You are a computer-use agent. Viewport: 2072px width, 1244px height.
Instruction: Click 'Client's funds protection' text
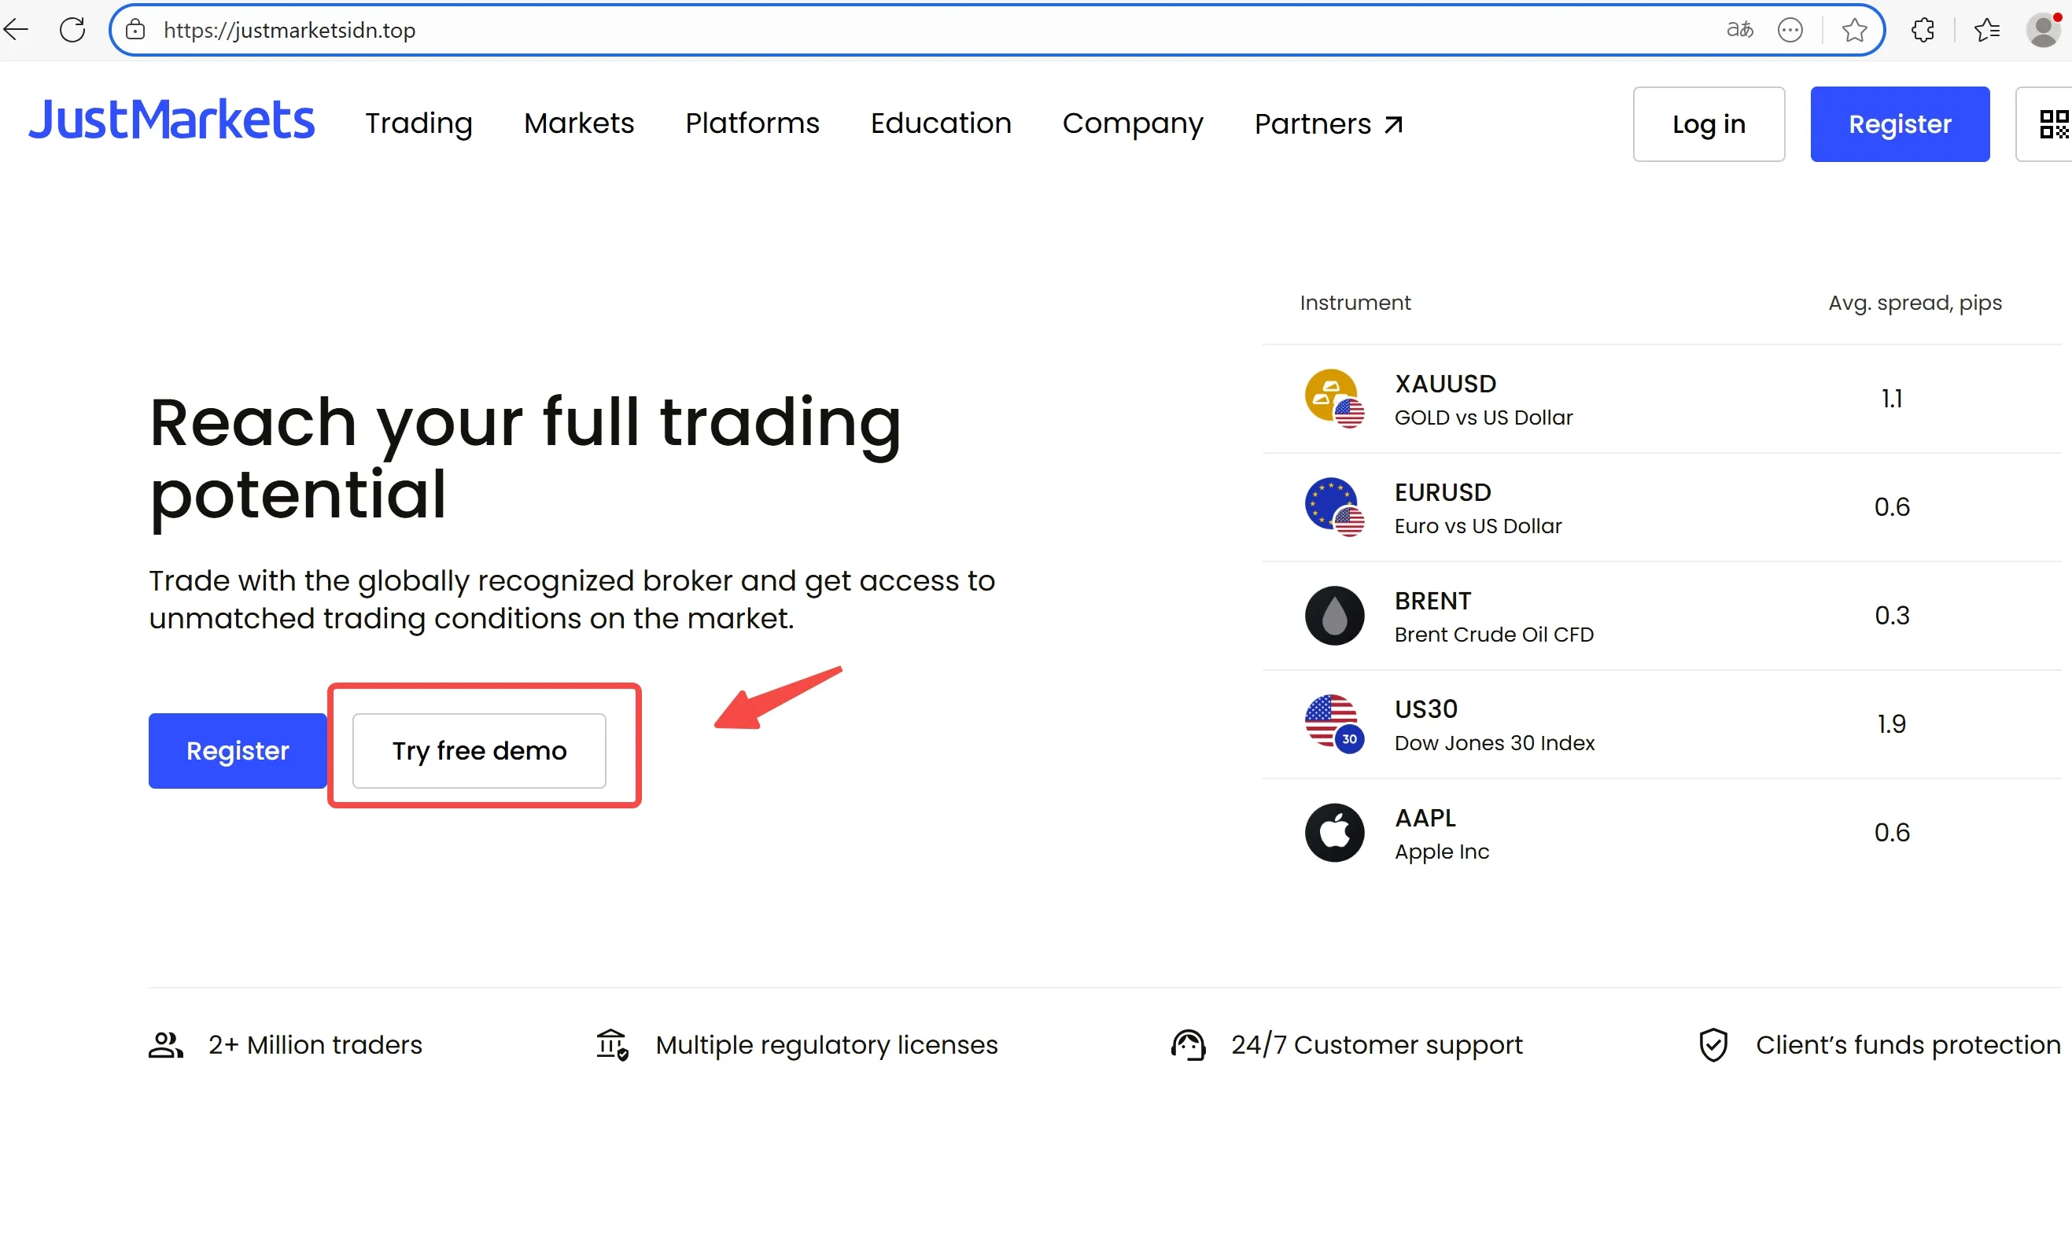click(x=1908, y=1044)
